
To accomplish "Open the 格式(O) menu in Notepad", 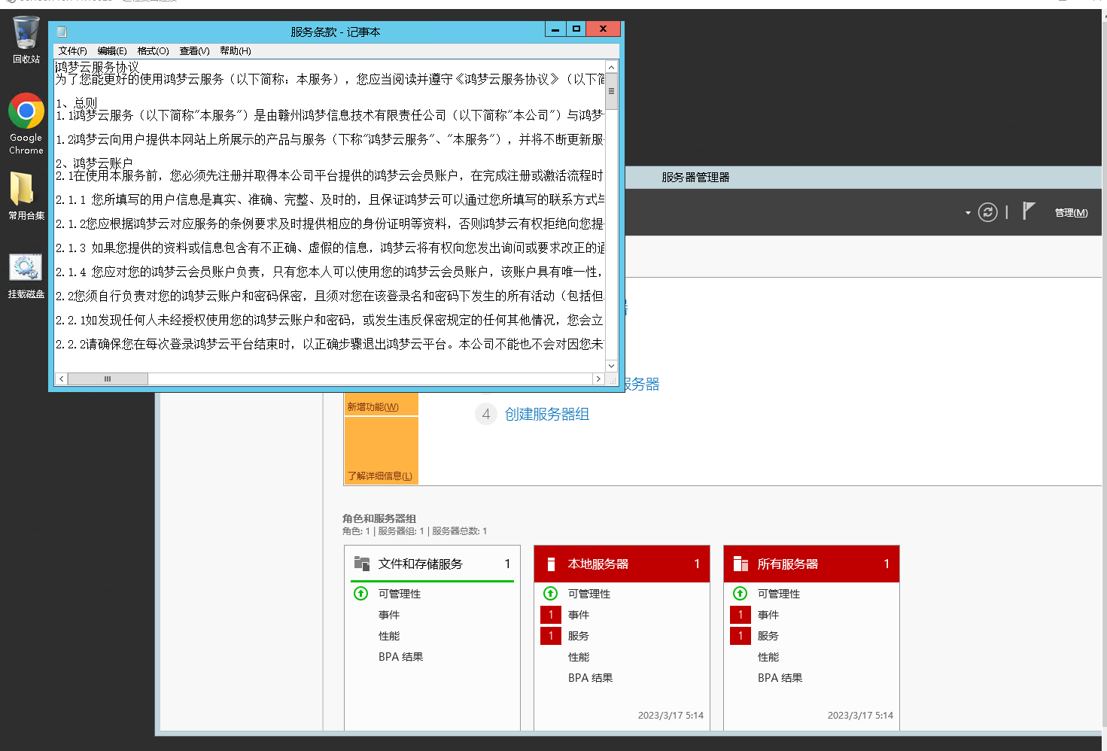I will coord(153,51).
